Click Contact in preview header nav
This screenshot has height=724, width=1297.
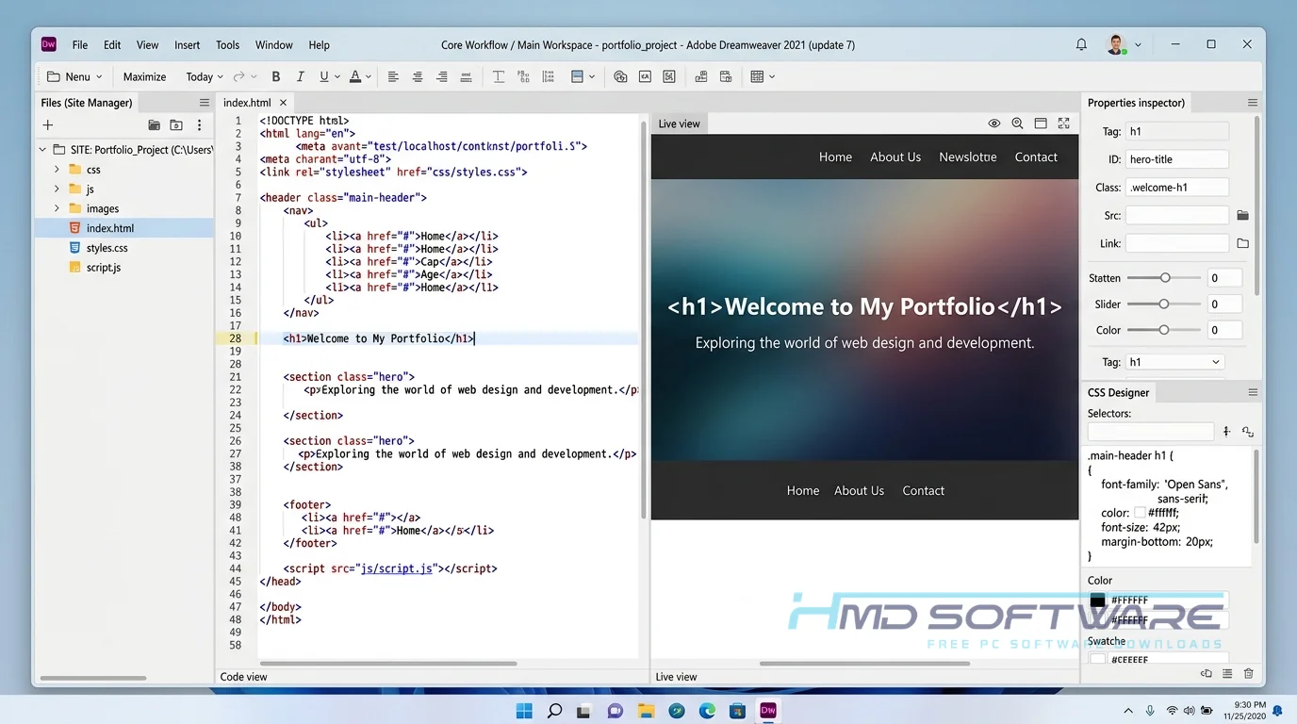click(1036, 157)
